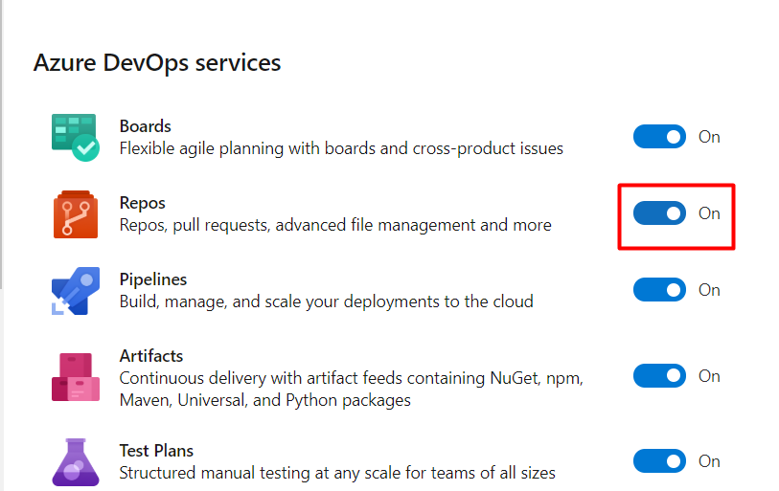Click the left edge scrollbar
779x491 pixels.
2,144
